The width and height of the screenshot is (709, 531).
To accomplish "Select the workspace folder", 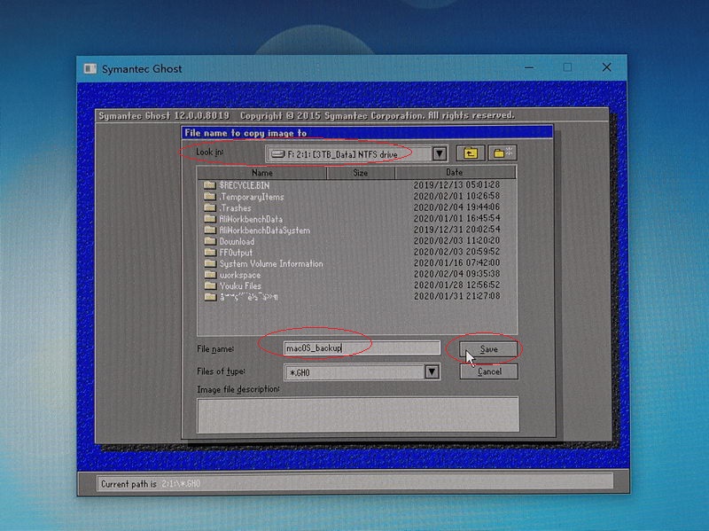I will (239, 275).
